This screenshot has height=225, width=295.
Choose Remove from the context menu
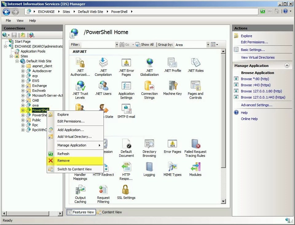click(75, 161)
